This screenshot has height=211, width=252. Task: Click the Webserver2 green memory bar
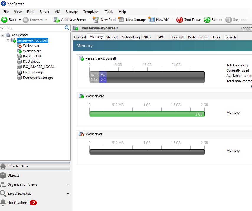[x=147, y=114]
